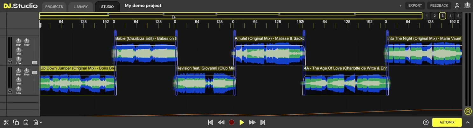Open the user account profile icon
This screenshot has height=128, width=473.
tap(457, 5)
